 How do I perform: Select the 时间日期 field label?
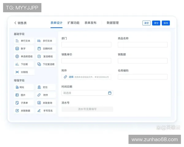(67, 87)
